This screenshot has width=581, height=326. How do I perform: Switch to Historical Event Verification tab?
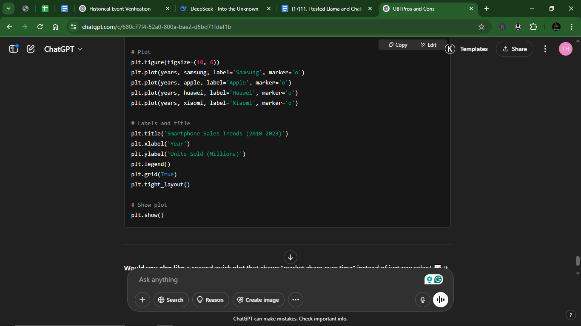click(x=120, y=8)
